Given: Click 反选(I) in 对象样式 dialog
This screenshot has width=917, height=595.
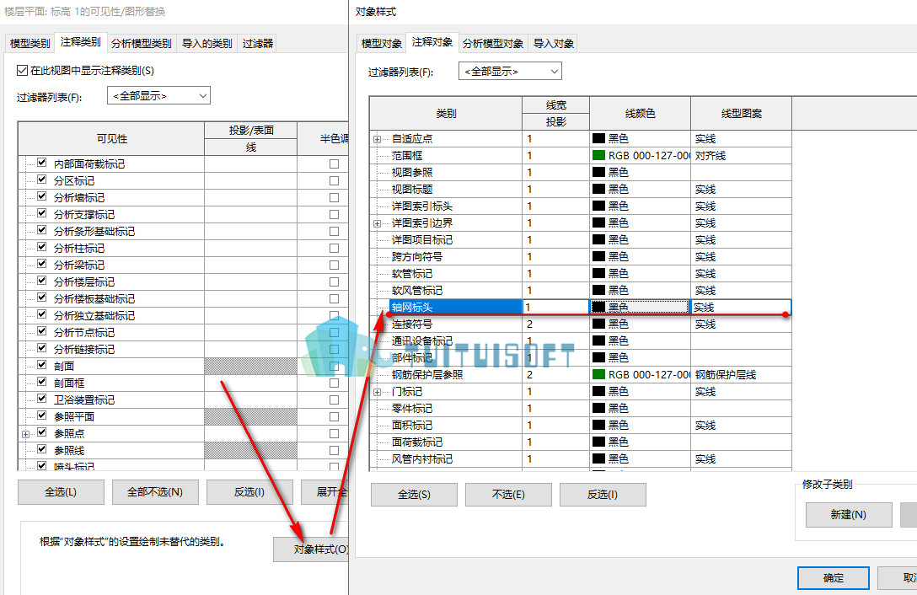Looking at the screenshot, I should point(603,495).
